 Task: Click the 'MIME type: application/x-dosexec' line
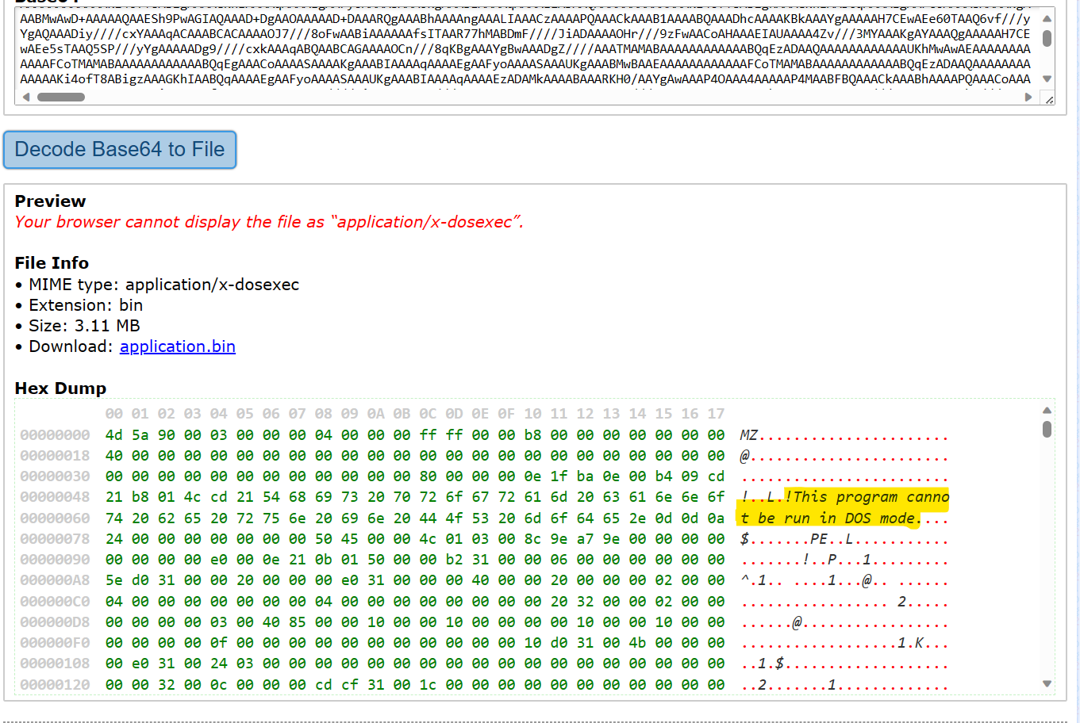163,285
